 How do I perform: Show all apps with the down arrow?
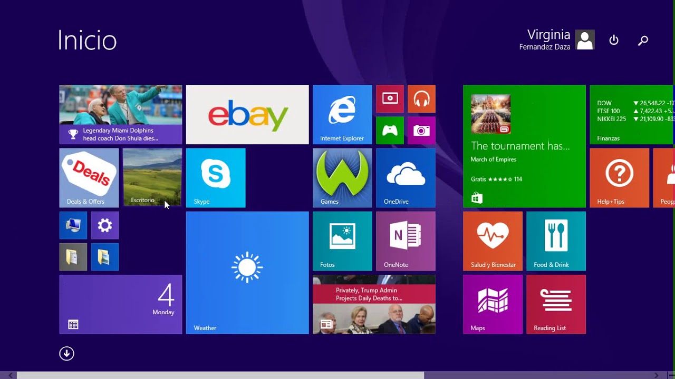(x=66, y=353)
